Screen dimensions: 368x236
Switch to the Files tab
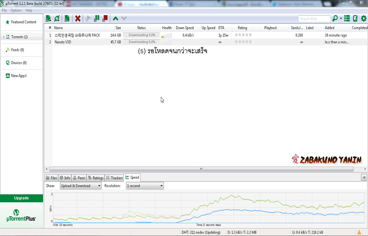(x=51, y=178)
